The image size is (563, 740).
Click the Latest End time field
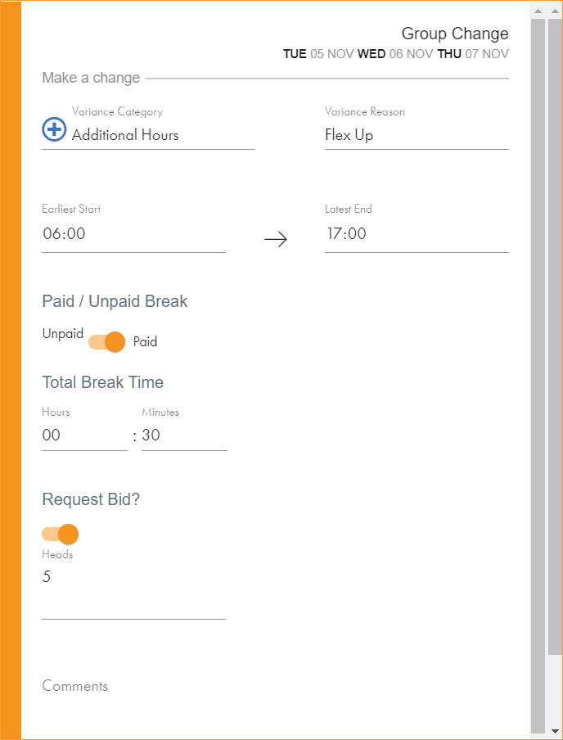click(x=416, y=234)
